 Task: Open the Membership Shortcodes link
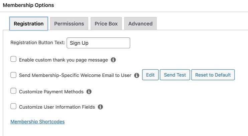click(x=37, y=122)
